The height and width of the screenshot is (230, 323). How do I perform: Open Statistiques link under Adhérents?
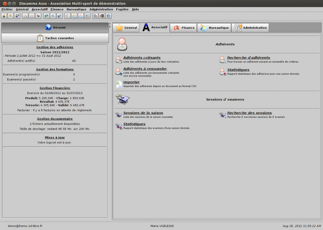pos(238,70)
